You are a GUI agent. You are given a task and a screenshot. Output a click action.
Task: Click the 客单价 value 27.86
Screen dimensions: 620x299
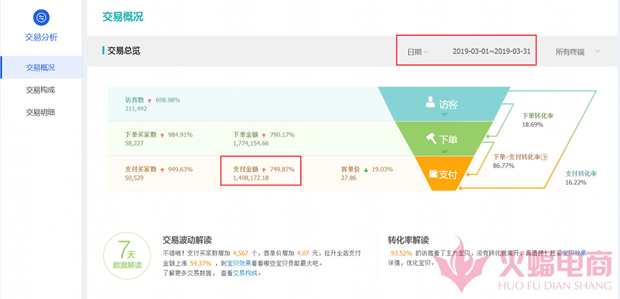tap(348, 178)
